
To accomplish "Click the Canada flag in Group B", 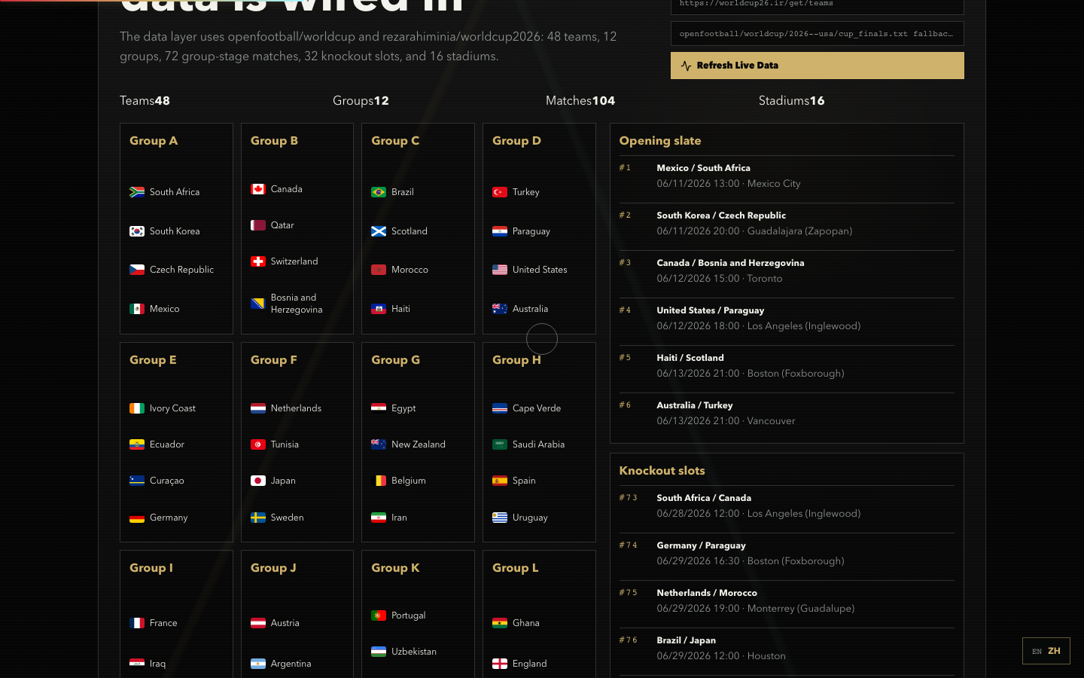I will pos(258,189).
